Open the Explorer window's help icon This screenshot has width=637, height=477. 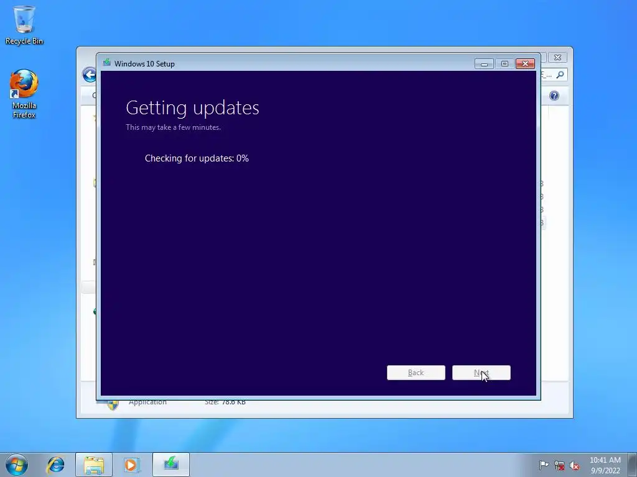click(554, 96)
